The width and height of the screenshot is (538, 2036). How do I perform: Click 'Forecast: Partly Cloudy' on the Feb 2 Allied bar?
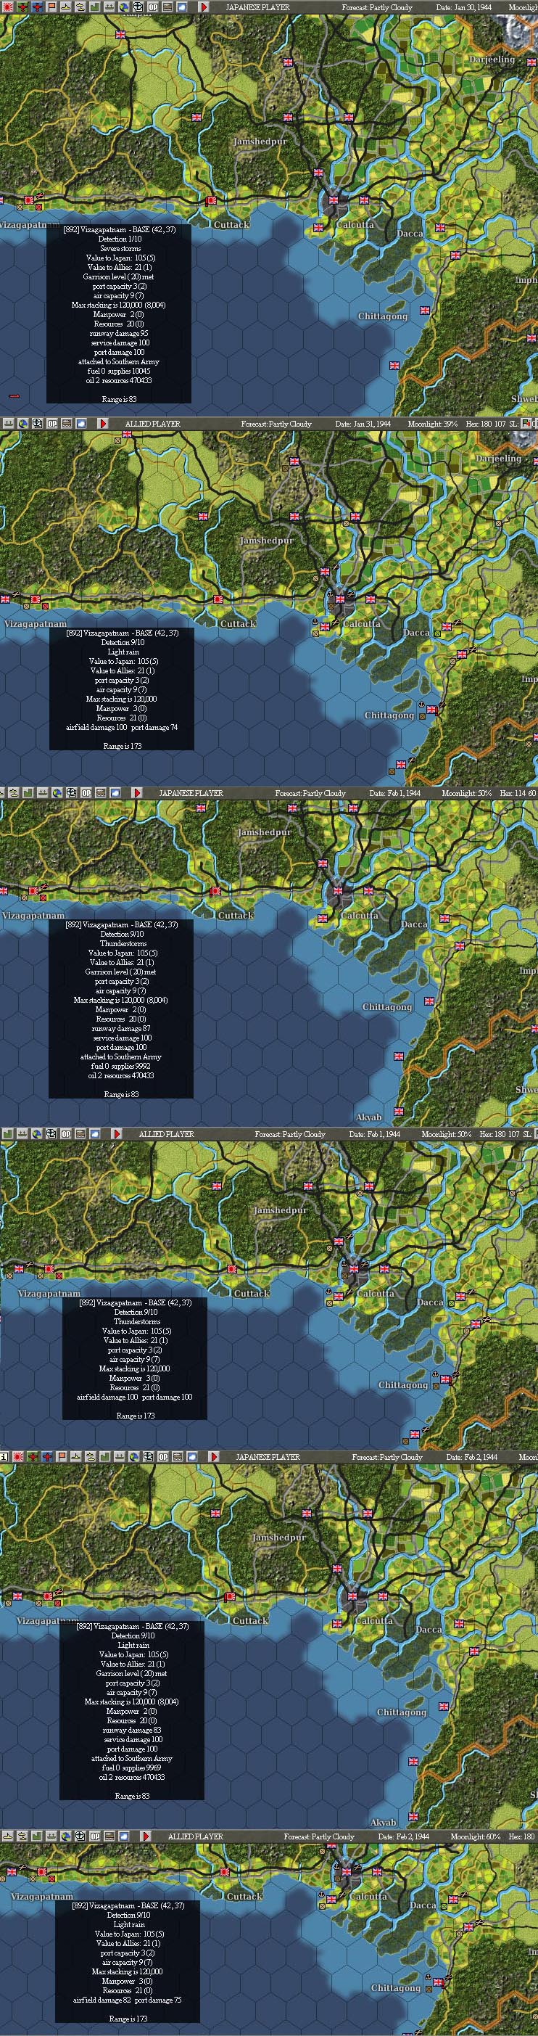pyautogui.click(x=319, y=1837)
